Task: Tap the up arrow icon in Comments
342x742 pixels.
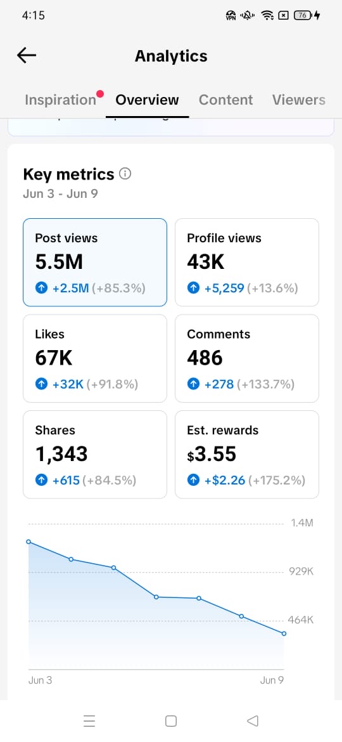Action: (193, 384)
